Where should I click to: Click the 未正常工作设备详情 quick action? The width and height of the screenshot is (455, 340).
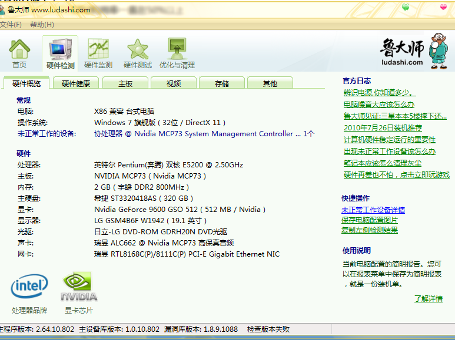point(373,210)
